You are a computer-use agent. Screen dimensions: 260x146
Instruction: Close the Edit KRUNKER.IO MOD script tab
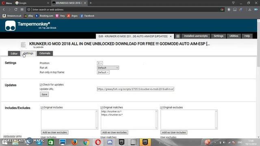[171, 36]
